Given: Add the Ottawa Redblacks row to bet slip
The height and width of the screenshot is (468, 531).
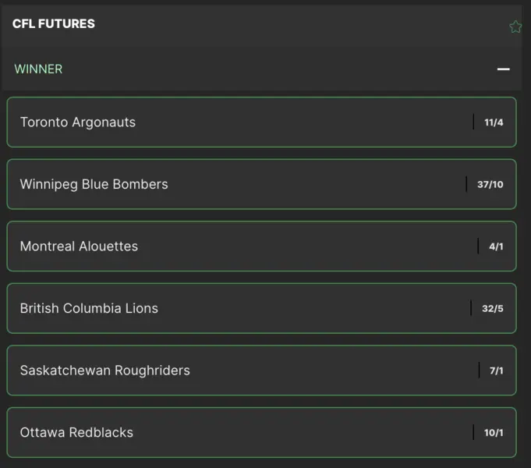Looking at the screenshot, I should (261, 432).
